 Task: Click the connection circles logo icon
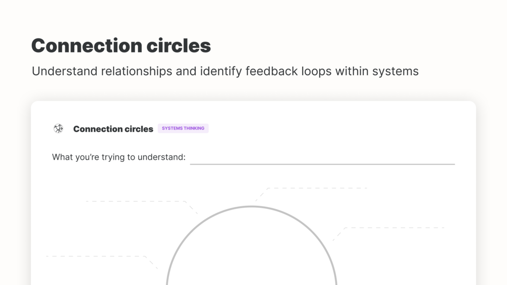pos(59,129)
